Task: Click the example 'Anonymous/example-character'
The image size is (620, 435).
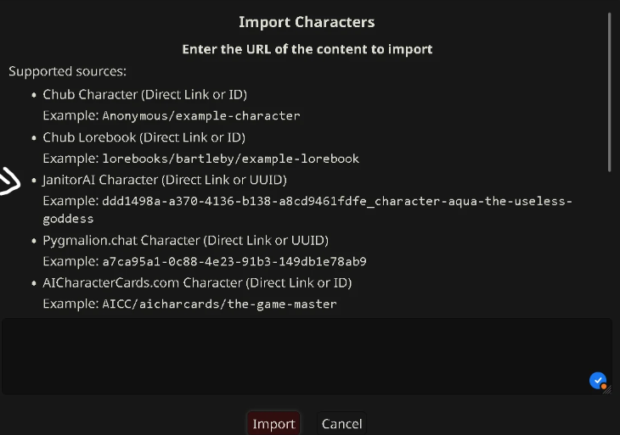Action: click(x=201, y=115)
